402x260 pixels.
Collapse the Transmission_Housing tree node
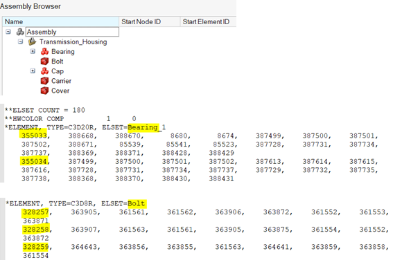(21, 41)
